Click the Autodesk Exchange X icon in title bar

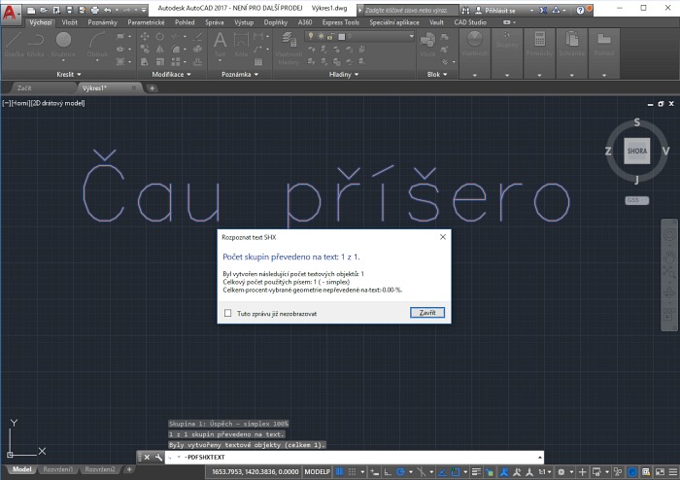(x=543, y=10)
